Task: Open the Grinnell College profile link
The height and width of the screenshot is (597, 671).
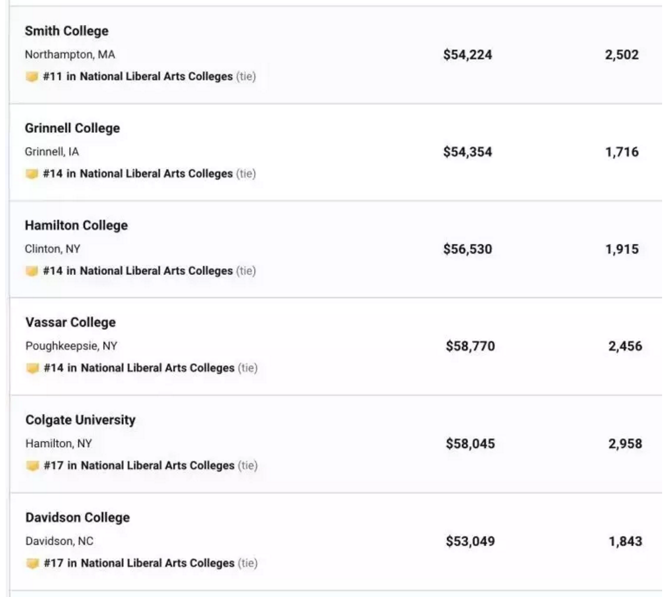Action: point(72,128)
